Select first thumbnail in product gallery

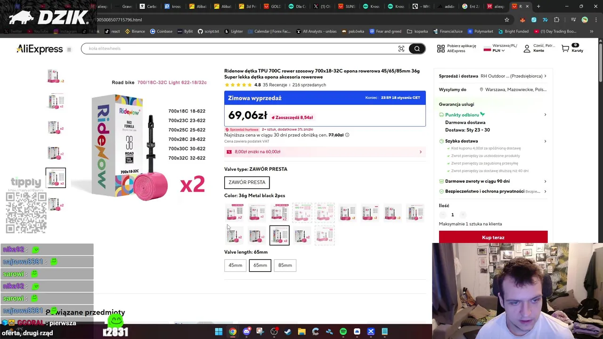coord(56,76)
